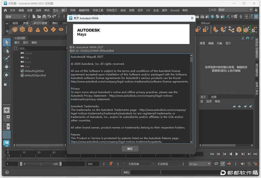Toggle the audio speaker icon
261x178 pixels.
[243, 164]
